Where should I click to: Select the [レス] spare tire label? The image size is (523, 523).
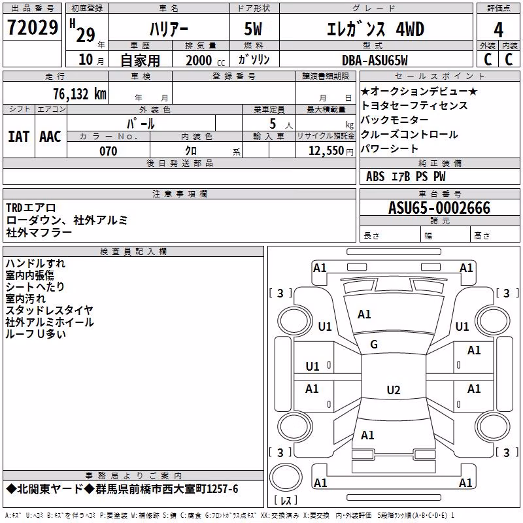[286, 500]
